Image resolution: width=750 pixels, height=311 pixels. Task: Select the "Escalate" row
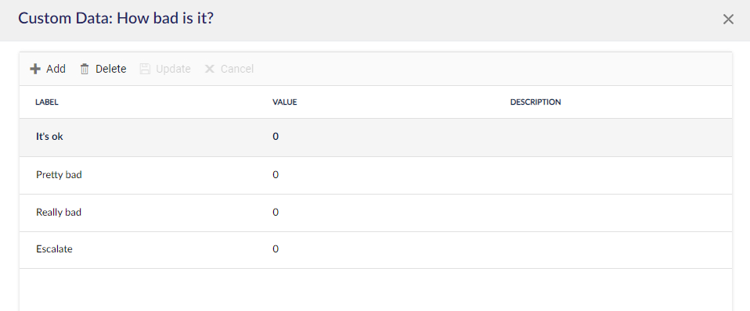pos(376,250)
